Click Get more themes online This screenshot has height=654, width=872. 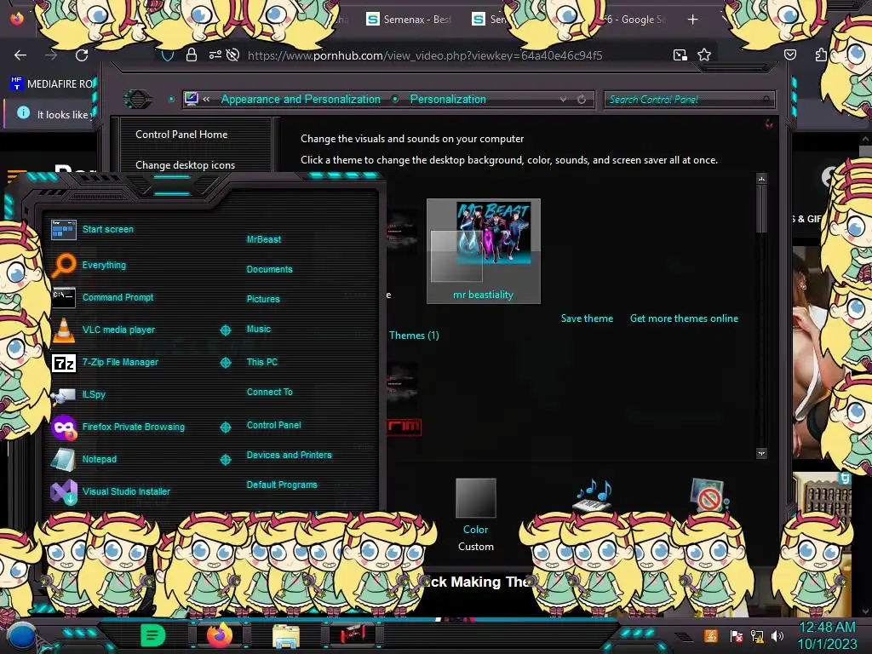click(x=684, y=318)
